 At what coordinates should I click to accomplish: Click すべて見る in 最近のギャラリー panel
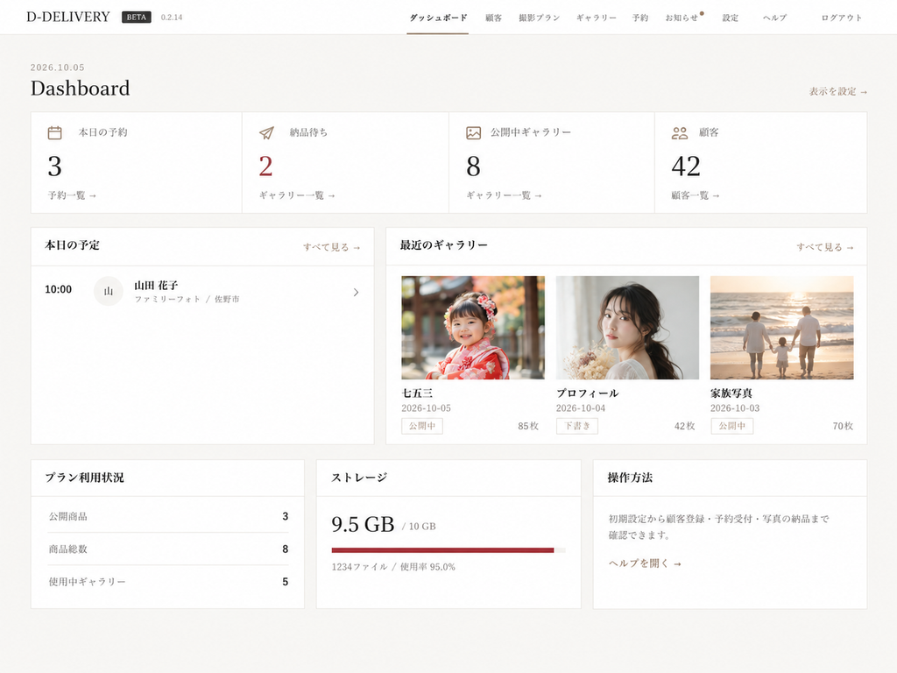825,247
